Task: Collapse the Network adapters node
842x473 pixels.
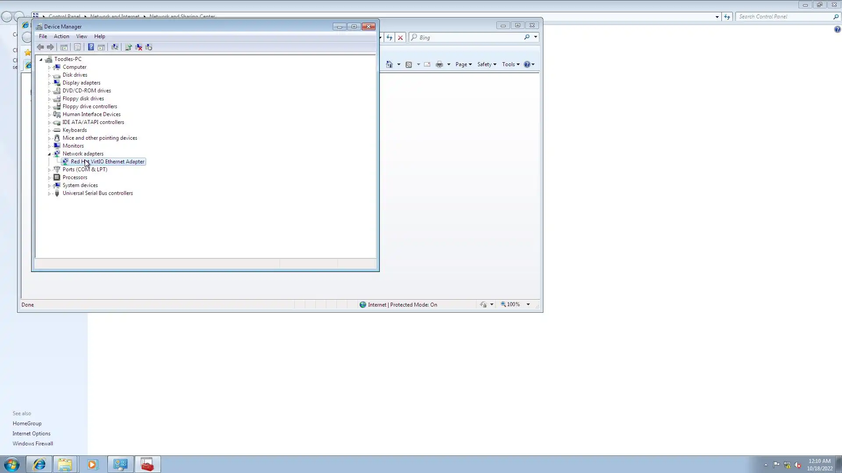Action: [49, 154]
